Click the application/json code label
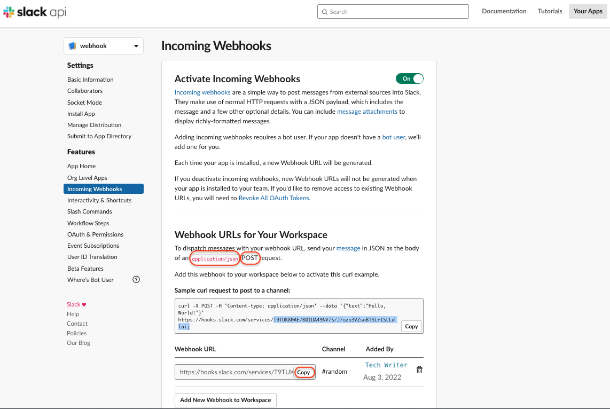The image size is (610, 409). pyautogui.click(x=215, y=258)
